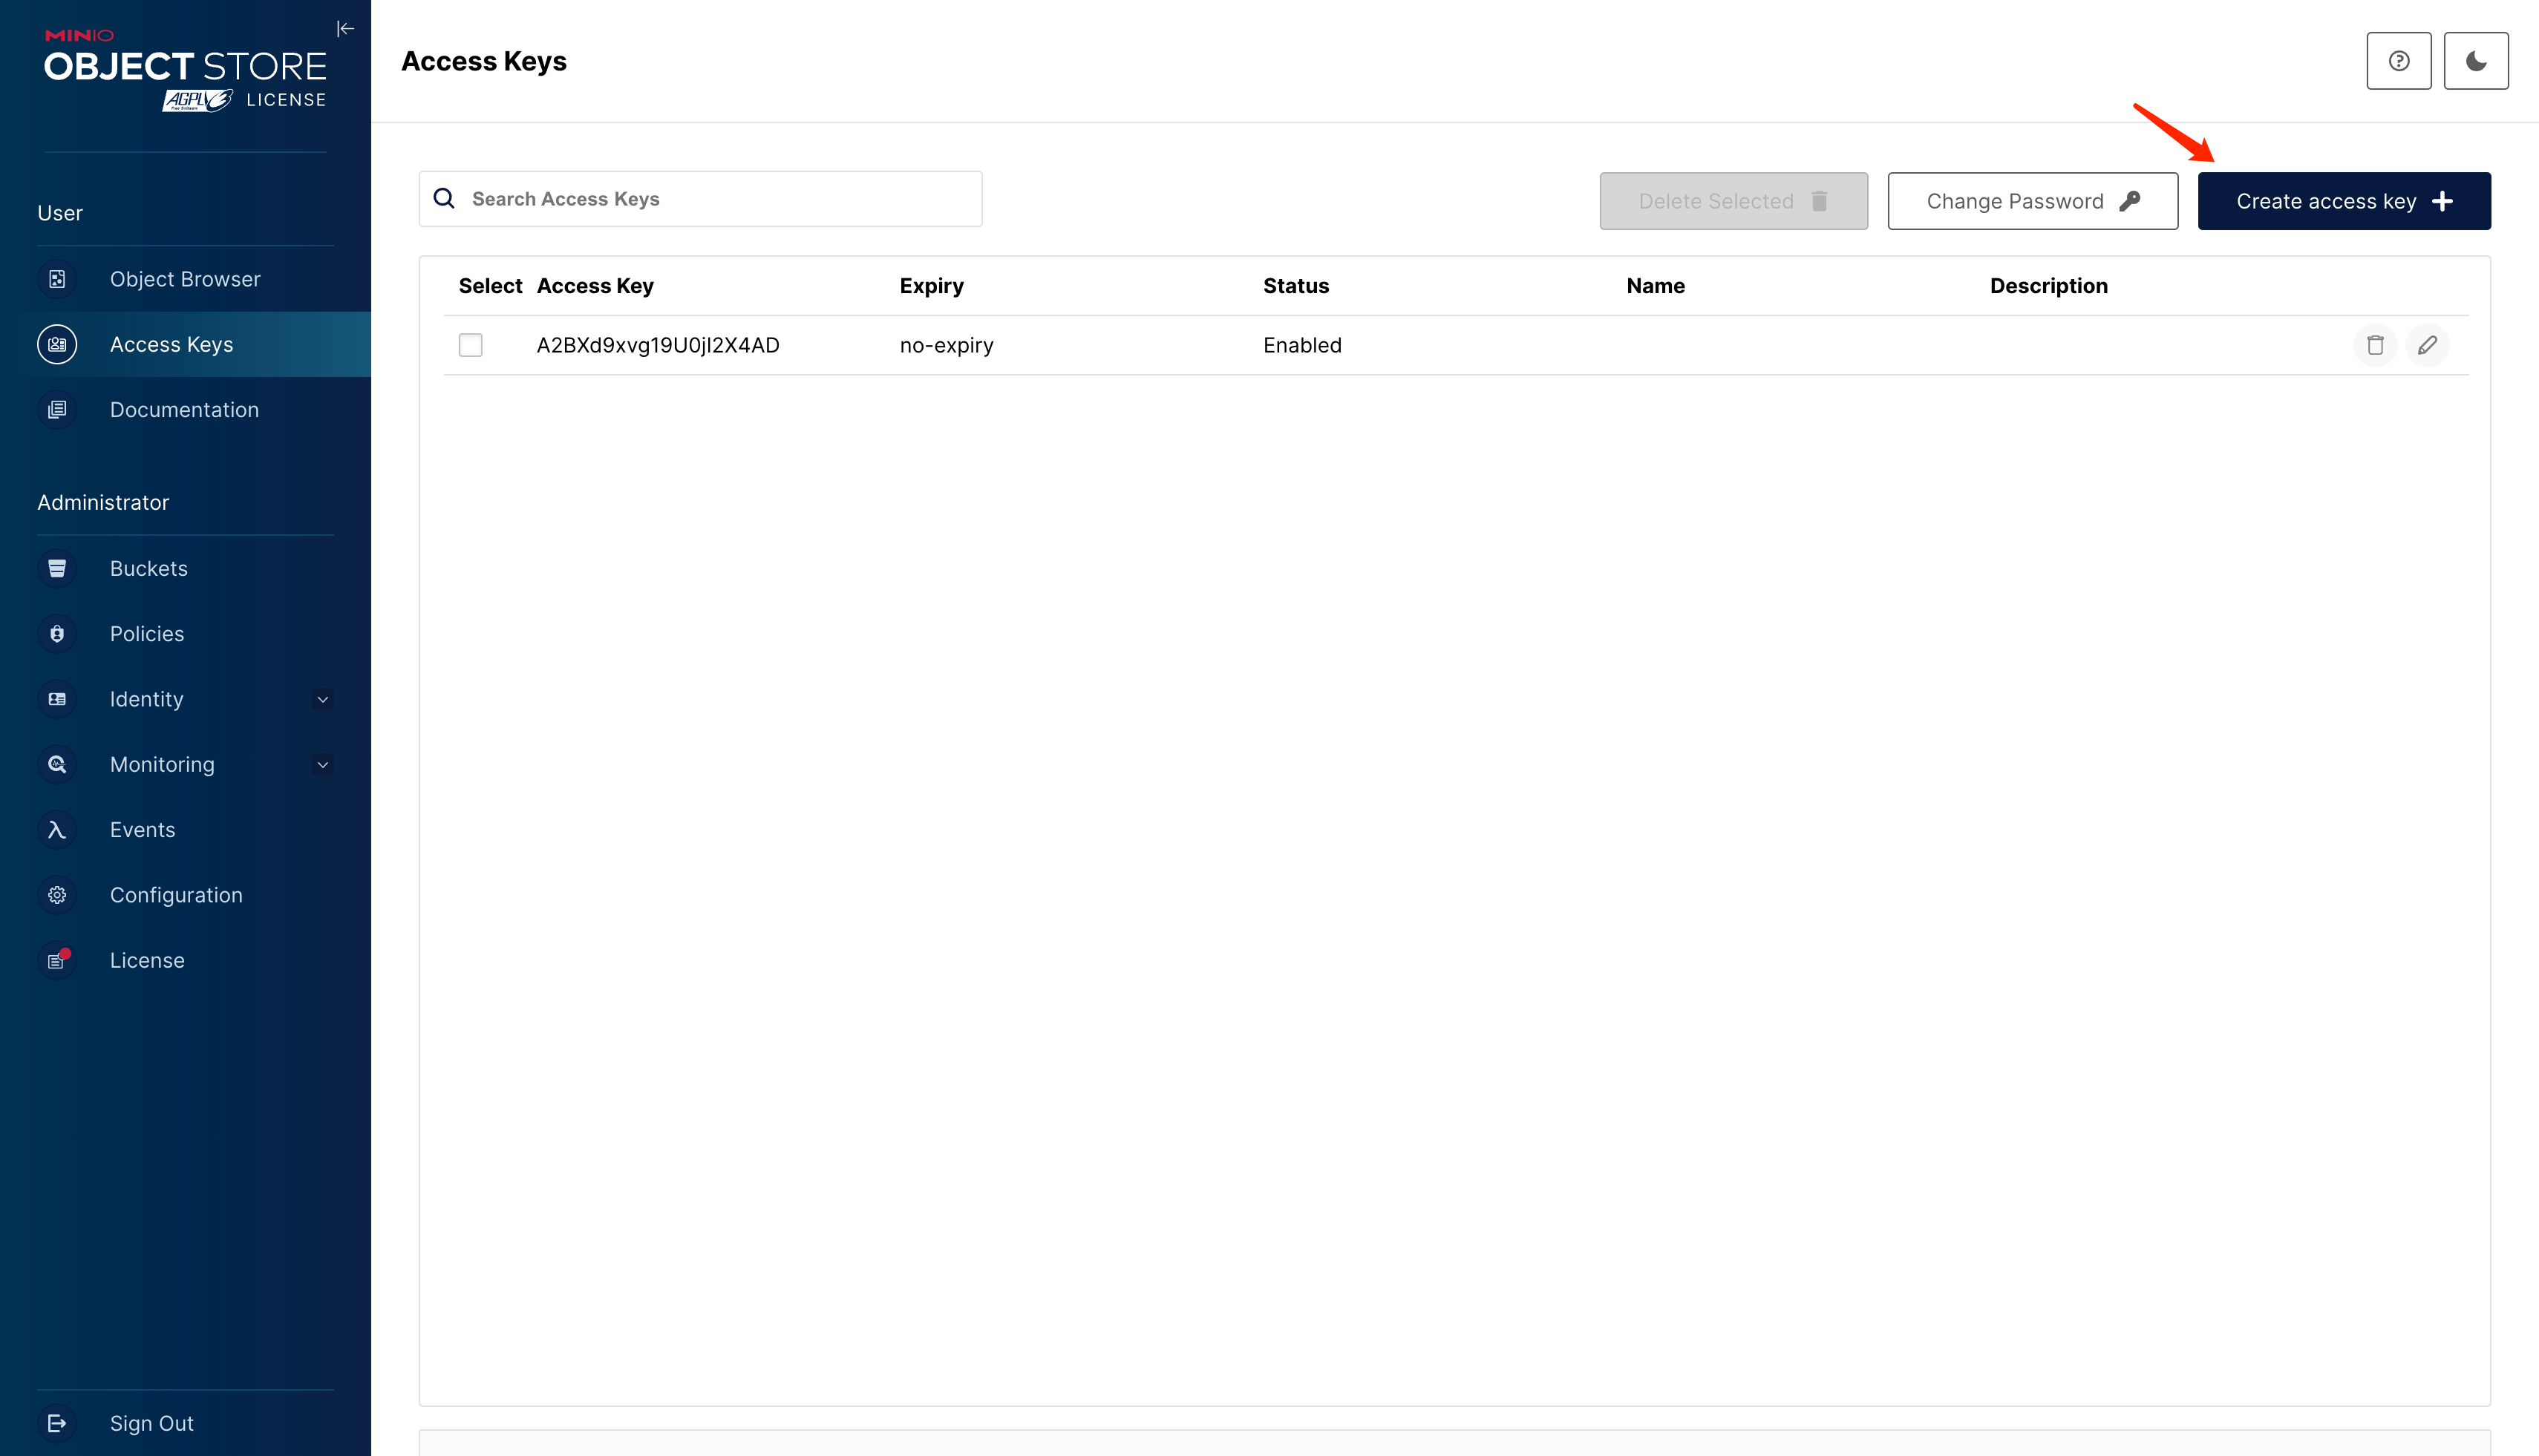Click the Identity card icon
Image resolution: width=2539 pixels, height=1456 pixels.
[57, 699]
